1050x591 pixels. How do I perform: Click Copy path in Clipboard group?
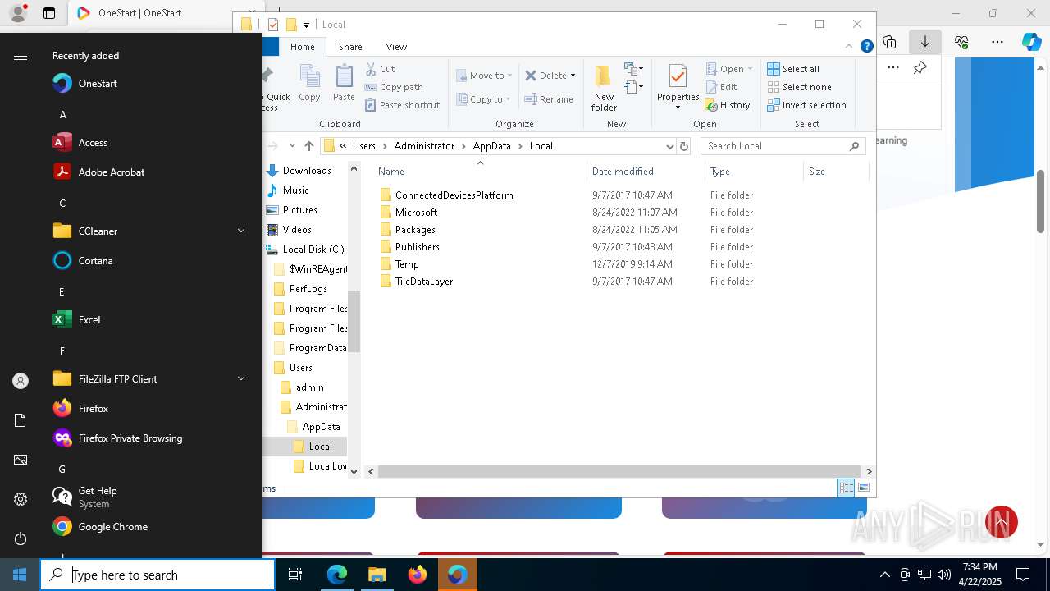pos(394,87)
